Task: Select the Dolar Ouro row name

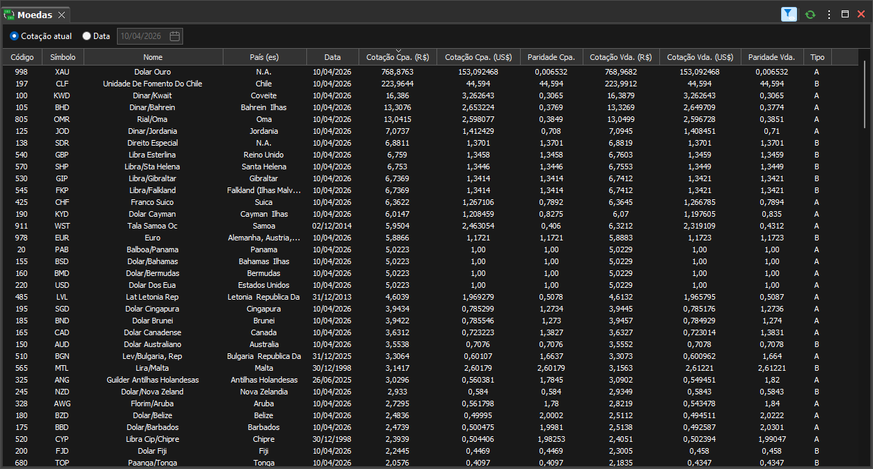Action: pos(152,72)
